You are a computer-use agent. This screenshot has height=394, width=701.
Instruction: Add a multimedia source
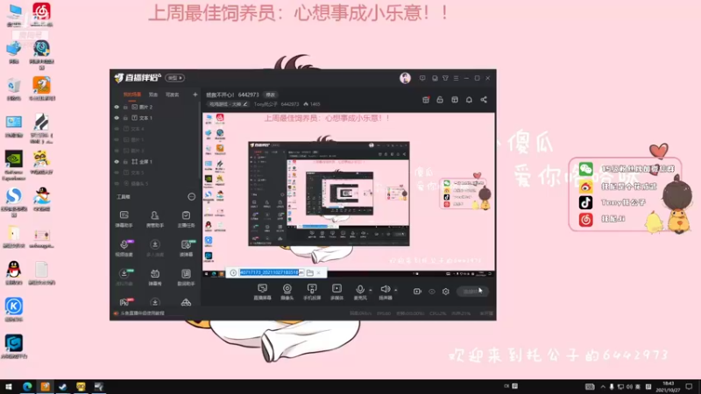(336, 292)
